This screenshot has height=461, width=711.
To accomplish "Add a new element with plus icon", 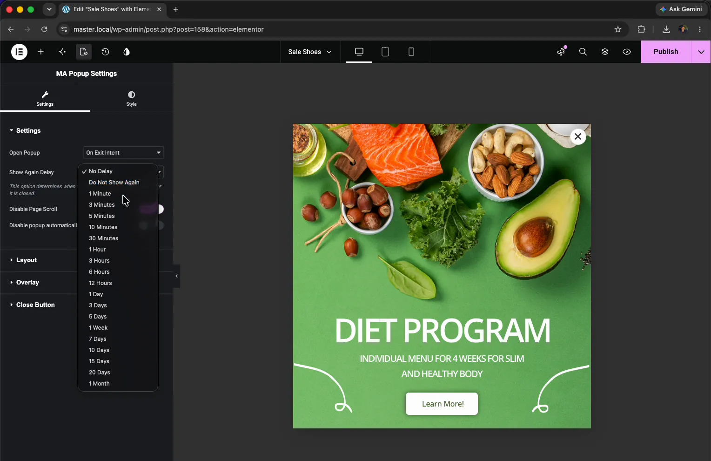I will point(41,52).
